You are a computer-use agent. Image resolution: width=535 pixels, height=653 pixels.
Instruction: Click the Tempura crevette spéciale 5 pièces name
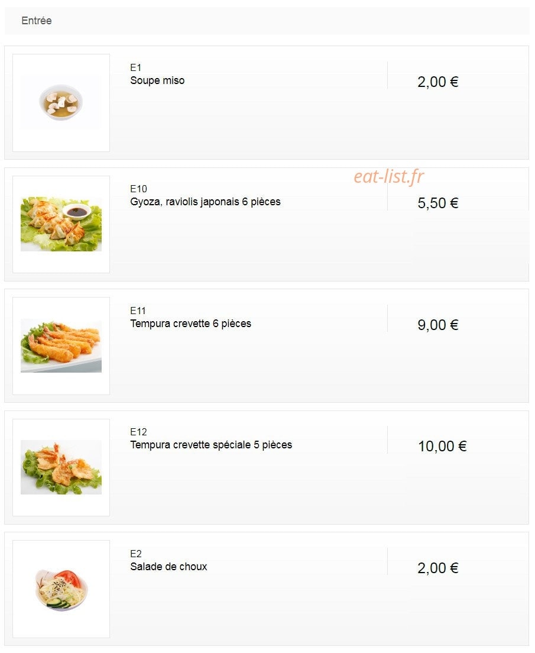coord(210,445)
